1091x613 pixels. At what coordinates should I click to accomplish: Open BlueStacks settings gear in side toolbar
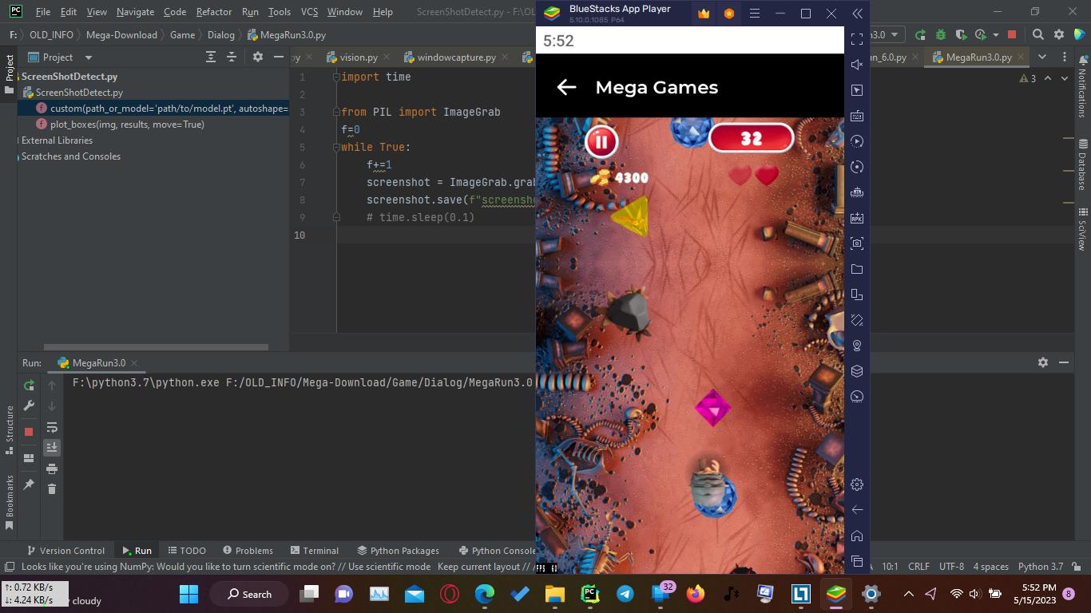pyautogui.click(x=857, y=484)
